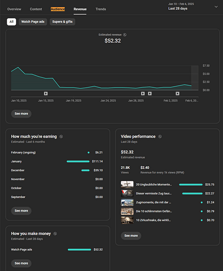Open the 20 Unglaubliche Momente video thumbnail
223x271 pixels.
pos(127,184)
